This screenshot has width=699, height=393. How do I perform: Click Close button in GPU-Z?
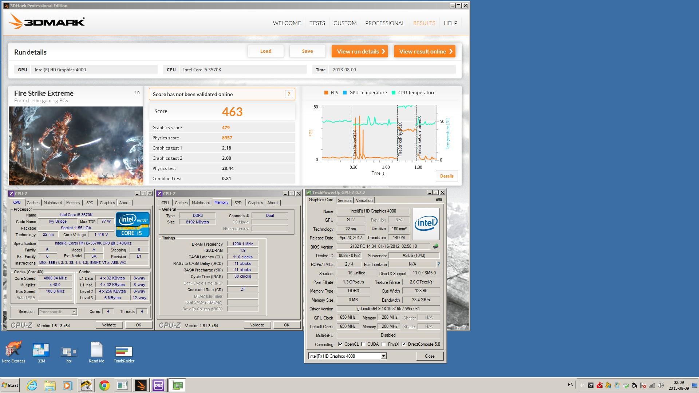tap(430, 356)
